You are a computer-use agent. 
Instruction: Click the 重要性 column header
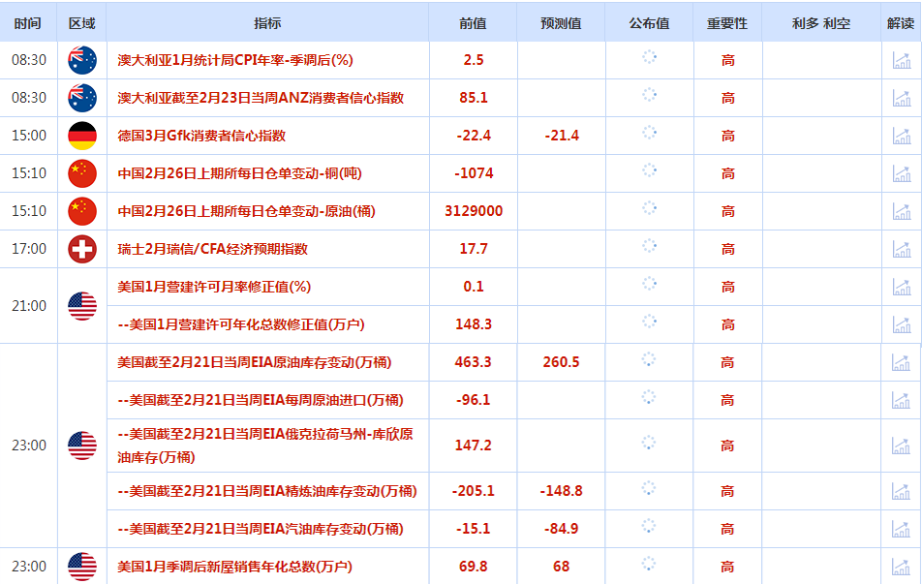tap(727, 23)
